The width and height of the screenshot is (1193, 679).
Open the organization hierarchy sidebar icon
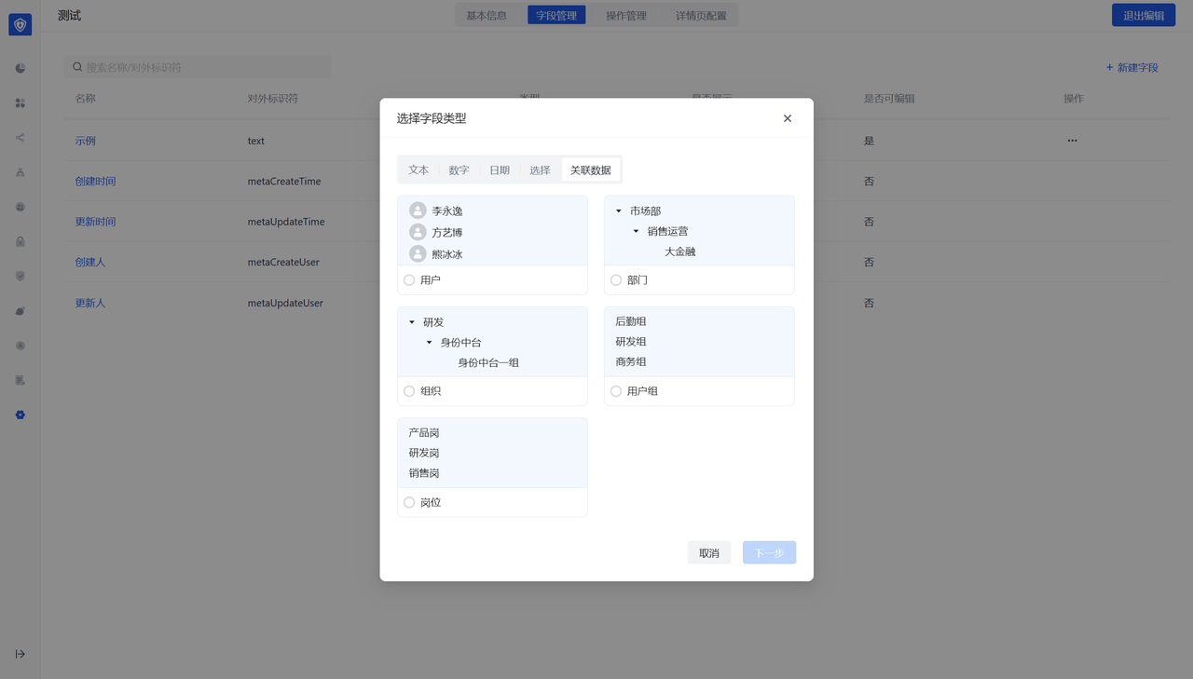click(x=21, y=172)
